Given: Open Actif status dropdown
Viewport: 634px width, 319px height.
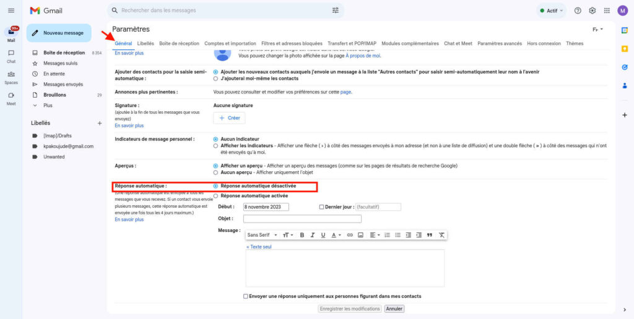Looking at the screenshot, I should pyautogui.click(x=551, y=11).
